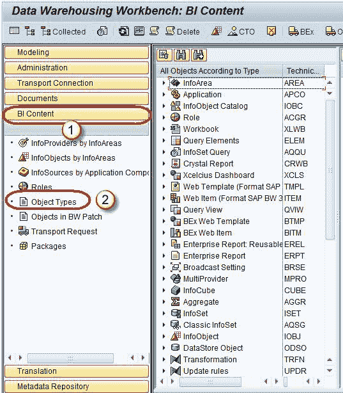Open the Translation section
The image size is (343, 393).
tap(77, 371)
